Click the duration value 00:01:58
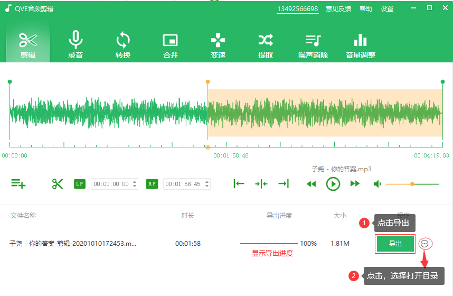Image resolution: width=453 pixels, height=296 pixels. (188, 244)
